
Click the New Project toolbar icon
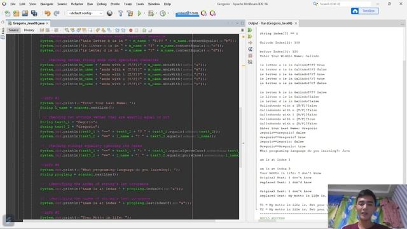pos(16,13)
